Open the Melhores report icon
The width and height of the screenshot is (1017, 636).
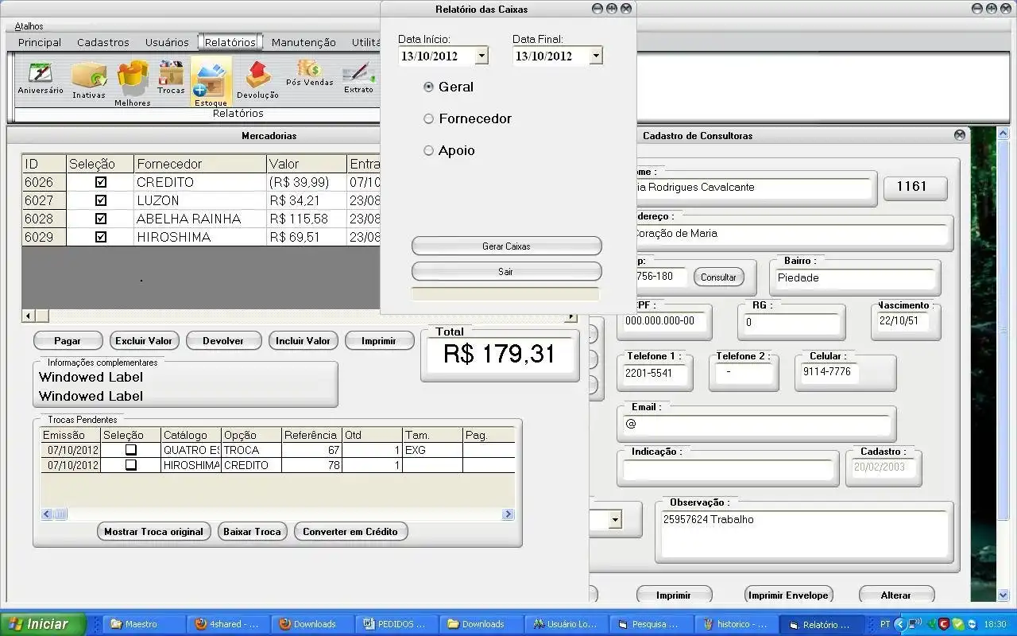coord(132,83)
